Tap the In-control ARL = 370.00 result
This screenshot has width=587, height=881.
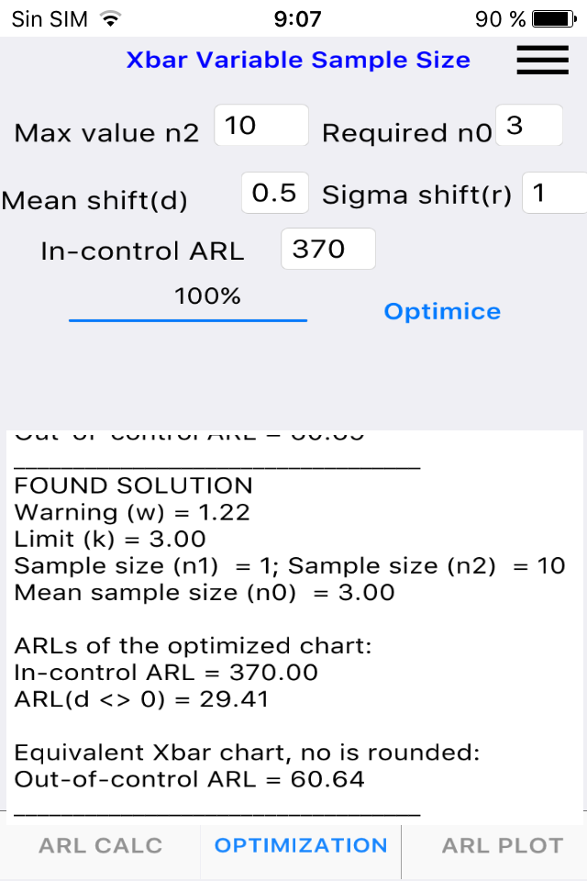click(x=166, y=673)
